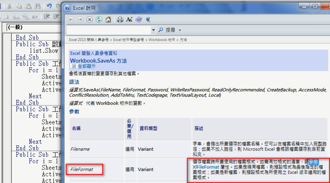Indent the selected code lines

(x=47, y=17)
